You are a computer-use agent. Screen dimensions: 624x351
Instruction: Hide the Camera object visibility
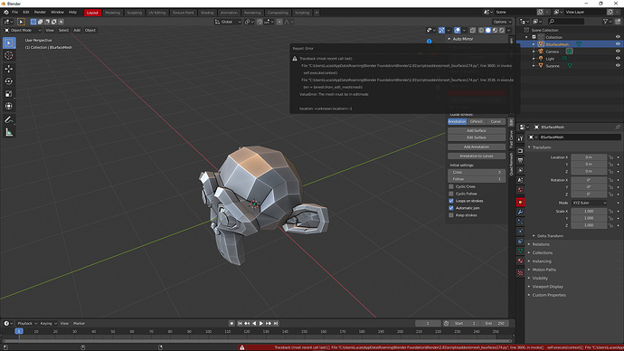click(618, 52)
